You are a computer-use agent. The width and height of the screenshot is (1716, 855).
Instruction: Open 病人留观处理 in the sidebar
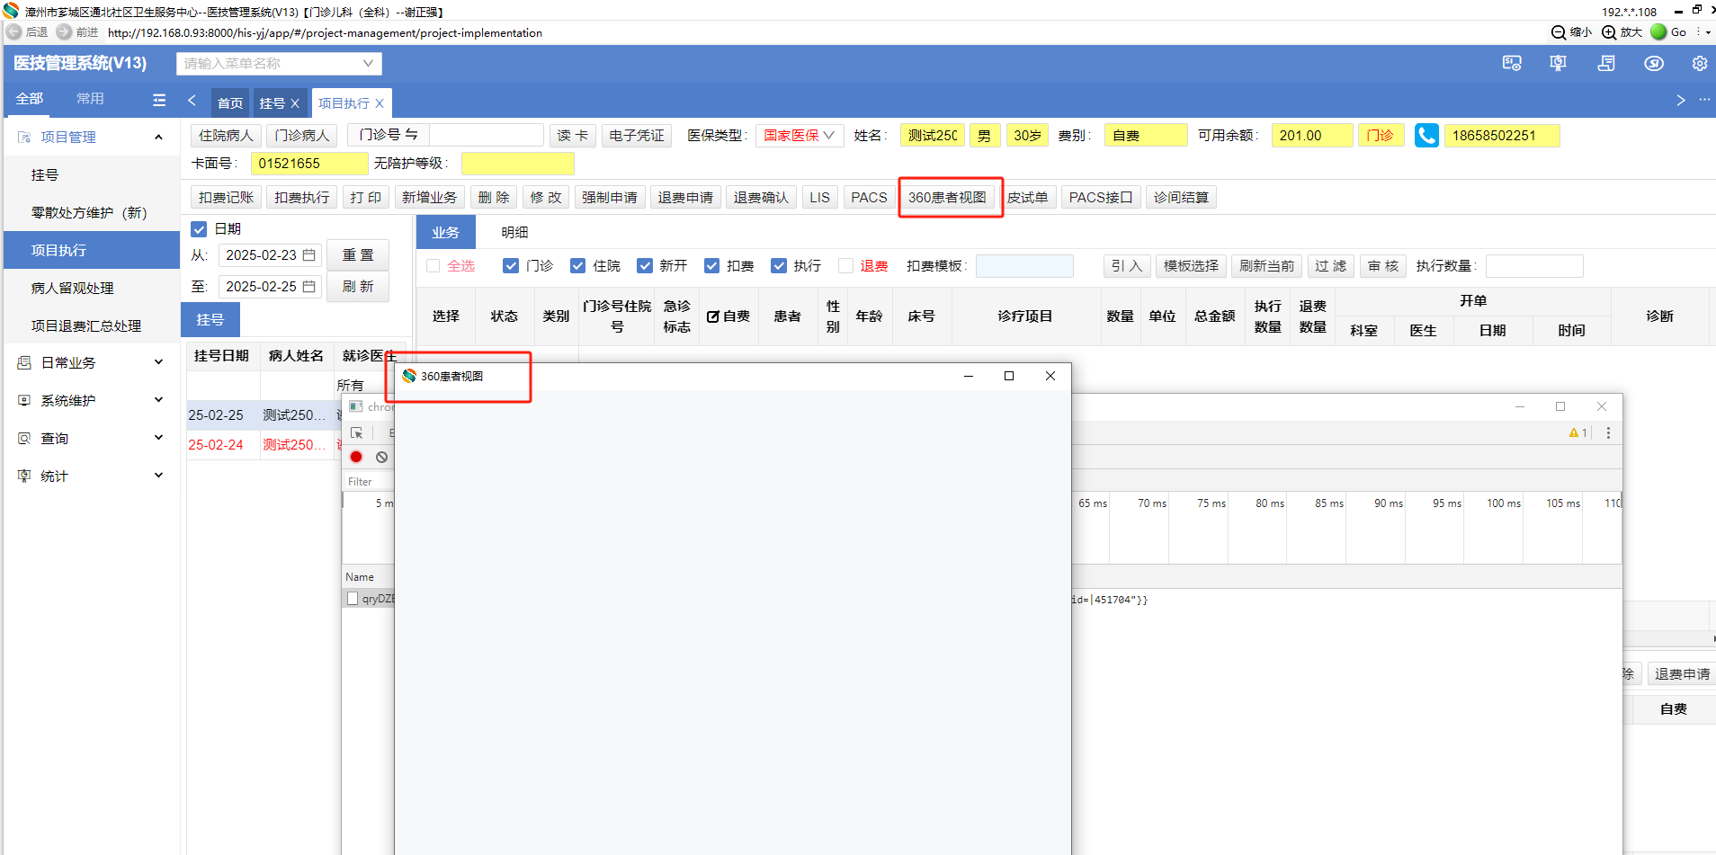tap(73, 289)
